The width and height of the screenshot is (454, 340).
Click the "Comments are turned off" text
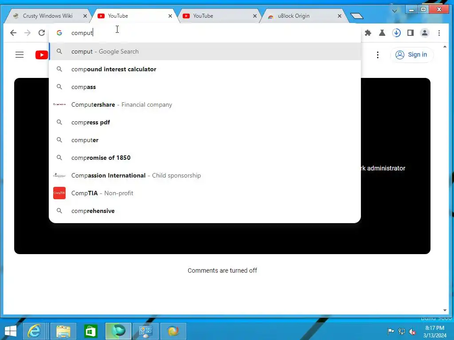point(223,270)
